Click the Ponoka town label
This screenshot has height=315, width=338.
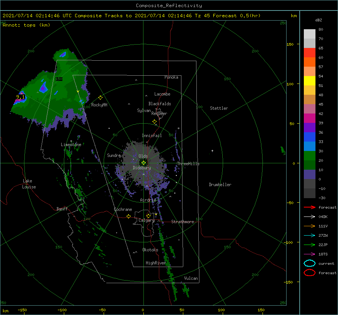coord(171,77)
